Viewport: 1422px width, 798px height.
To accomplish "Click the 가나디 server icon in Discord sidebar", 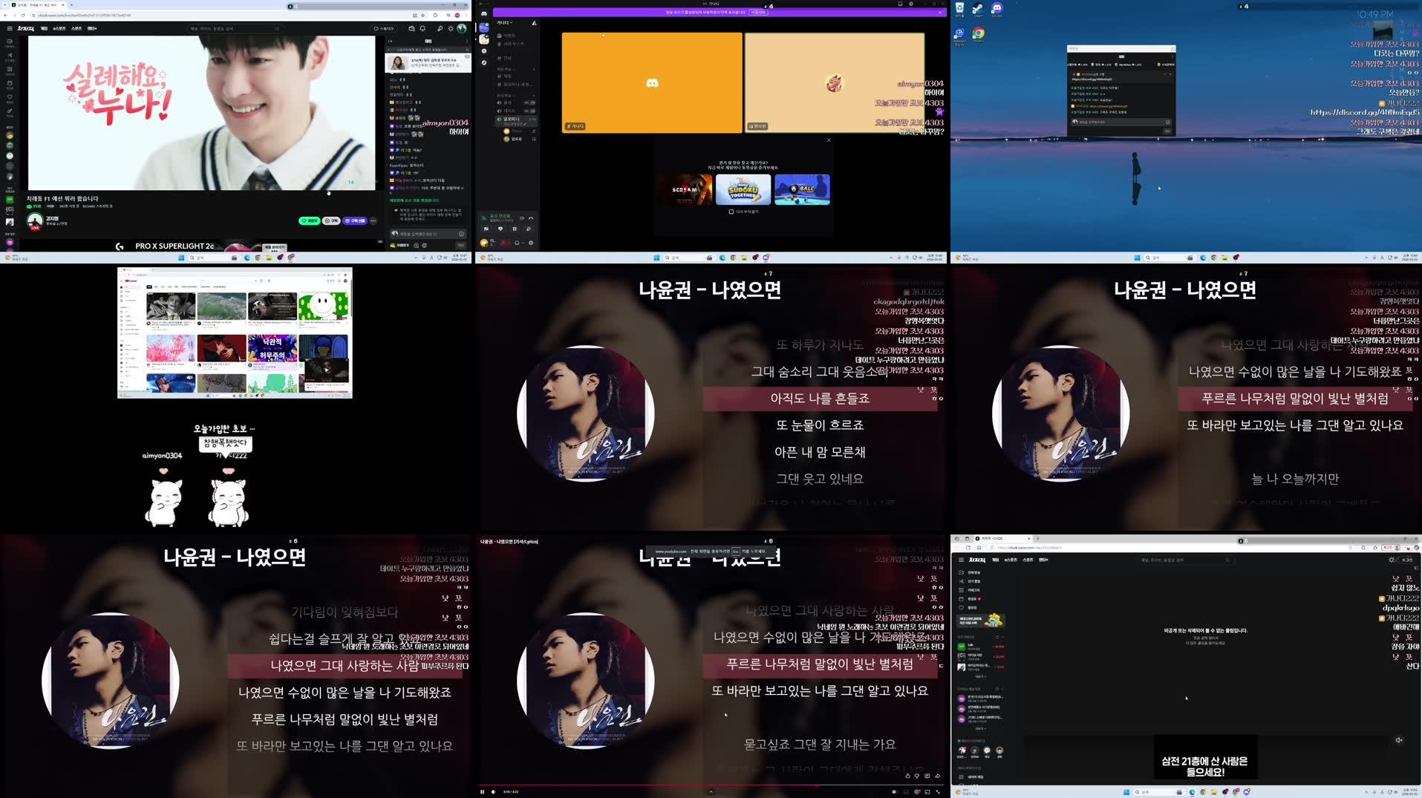I will point(484,27).
